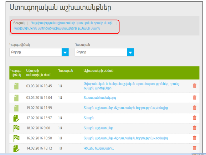The width and height of the screenshot is (206, 155).
Task: Open the 19.02.2016 Տնային աշխատանք «Աշխատանք և հզորություն» link
Action: [126, 108]
